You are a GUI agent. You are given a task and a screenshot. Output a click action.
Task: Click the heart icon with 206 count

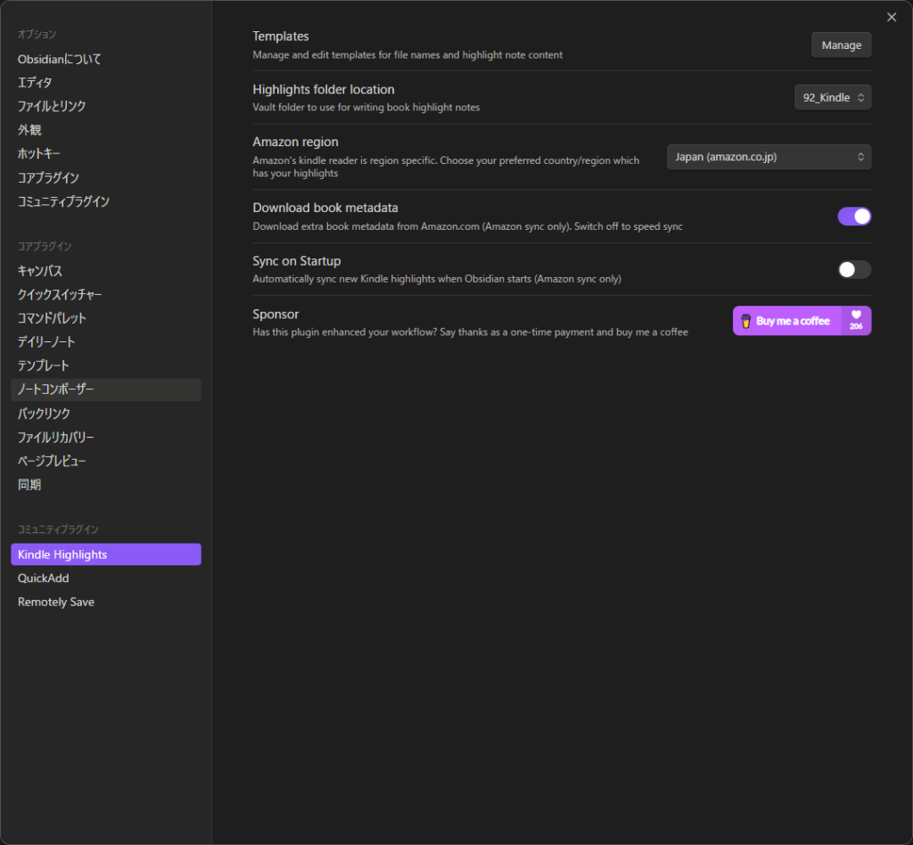pos(856,321)
